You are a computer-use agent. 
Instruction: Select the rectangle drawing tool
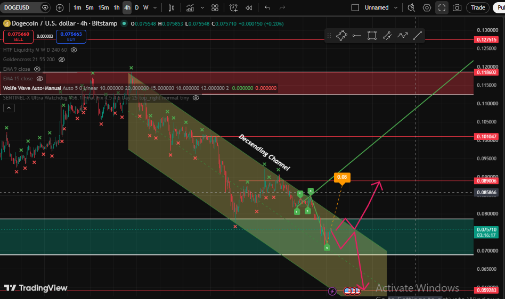tap(372, 35)
